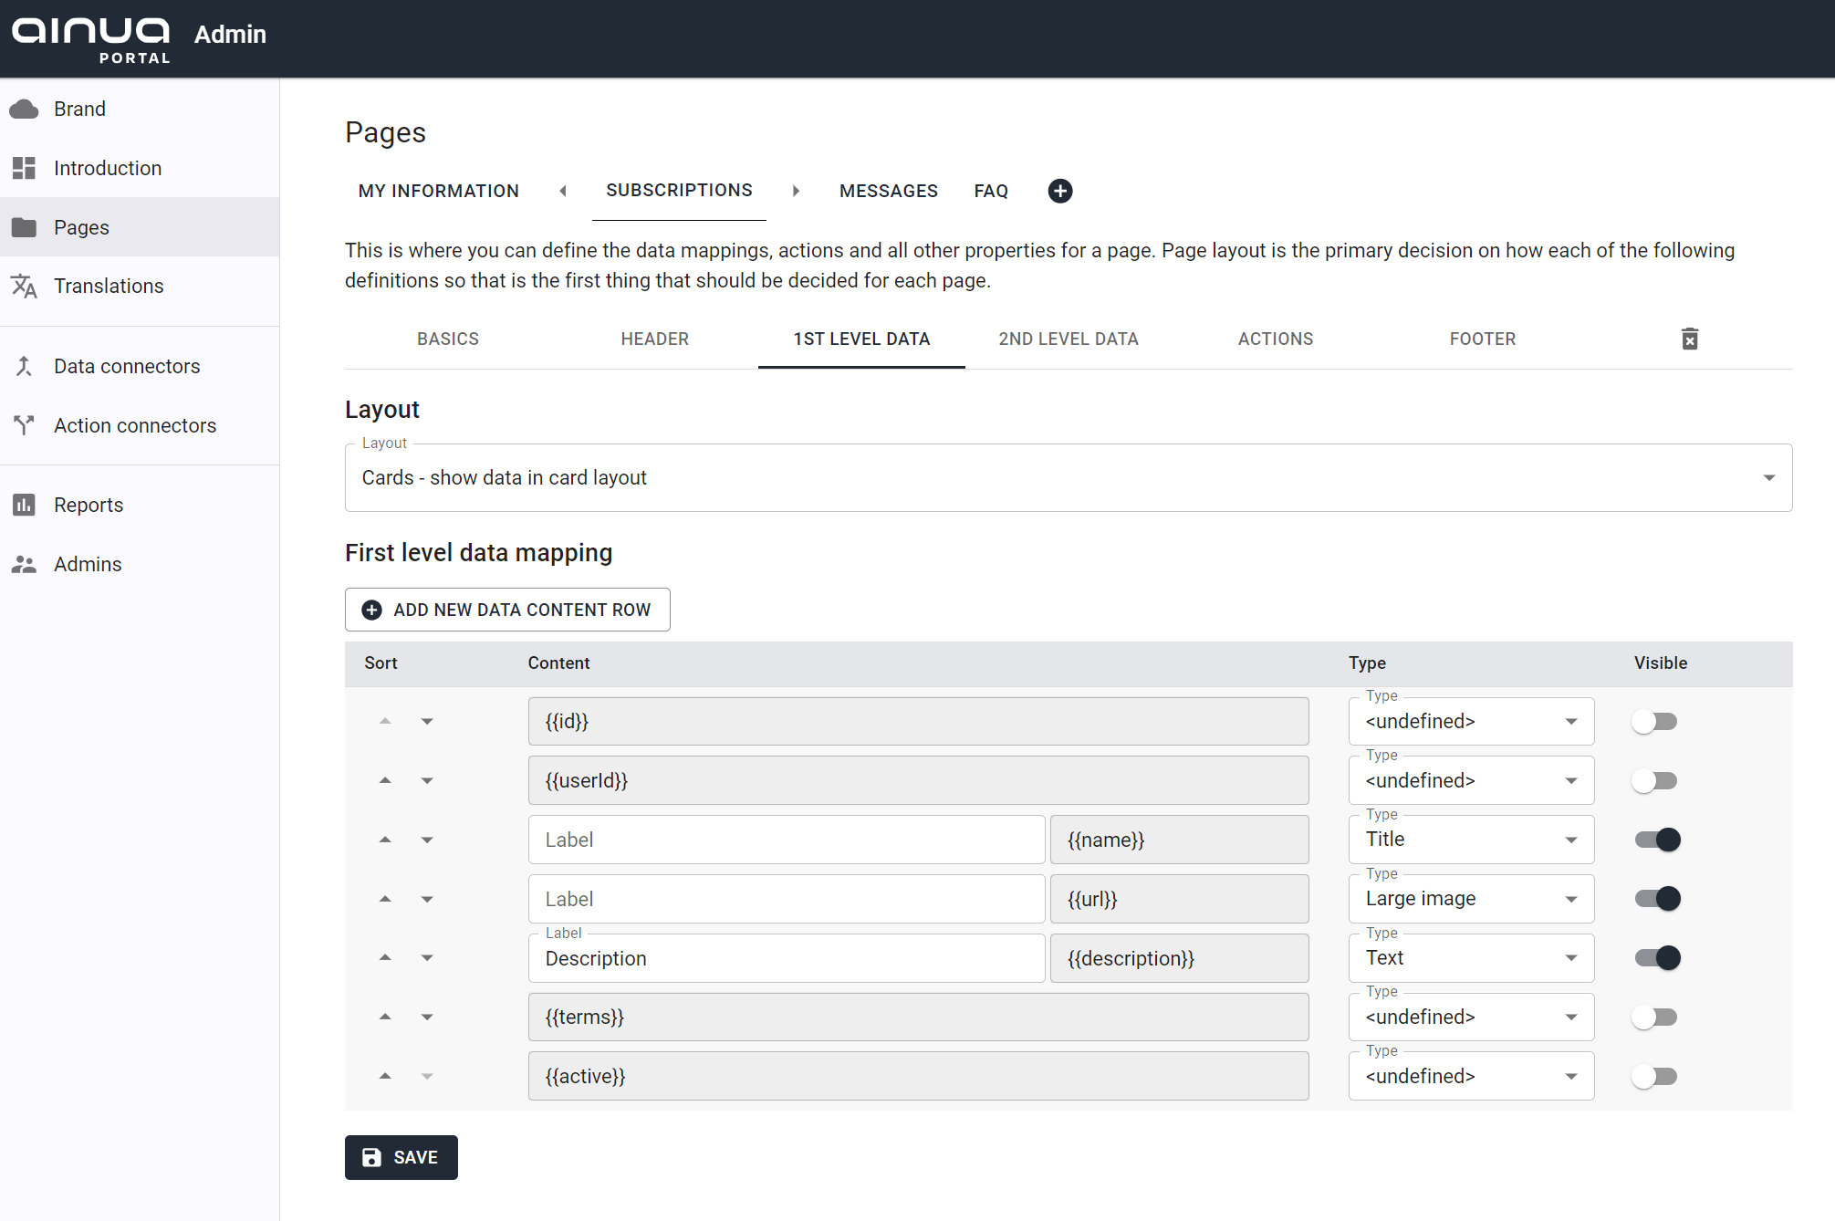The width and height of the screenshot is (1835, 1221).
Task: Move {{url}} row up
Action: click(385, 899)
